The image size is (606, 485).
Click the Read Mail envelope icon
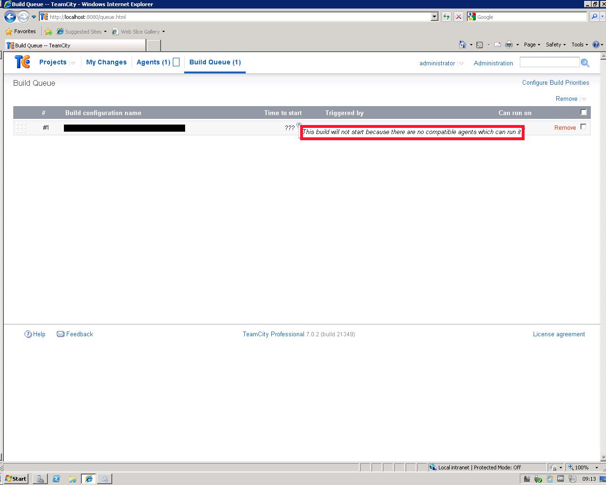click(498, 45)
